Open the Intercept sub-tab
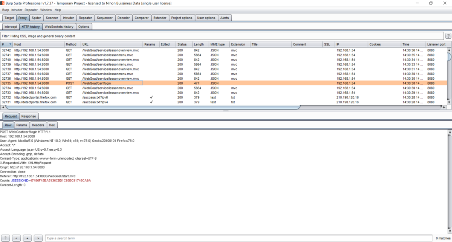 [11, 27]
